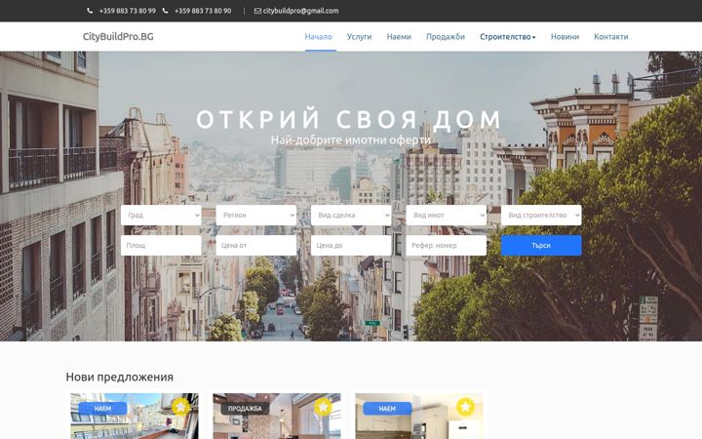The height and width of the screenshot is (439, 702).
Task: Call phone number +359 883 73 80 99
Action: pos(128,11)
